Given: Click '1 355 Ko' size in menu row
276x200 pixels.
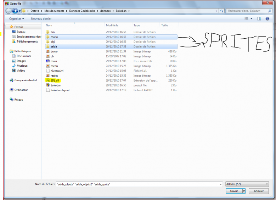Looking at the screenshot, I should (x=171, y=66).
